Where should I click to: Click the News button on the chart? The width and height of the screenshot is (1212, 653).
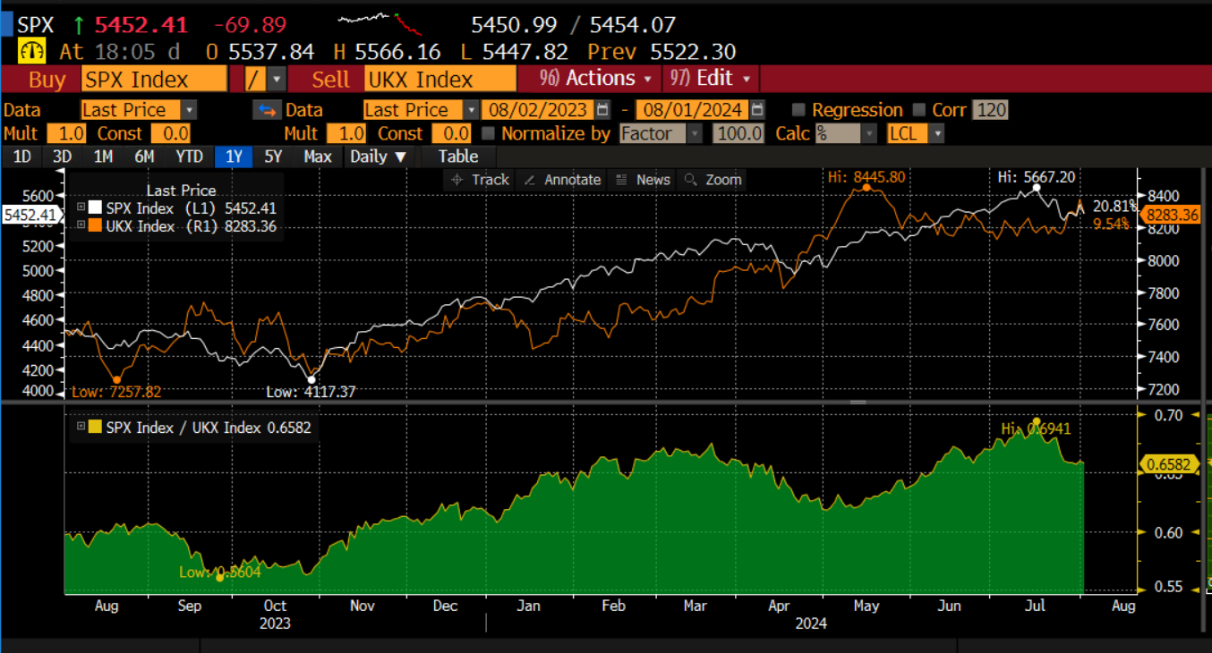[x=643, y=180]
